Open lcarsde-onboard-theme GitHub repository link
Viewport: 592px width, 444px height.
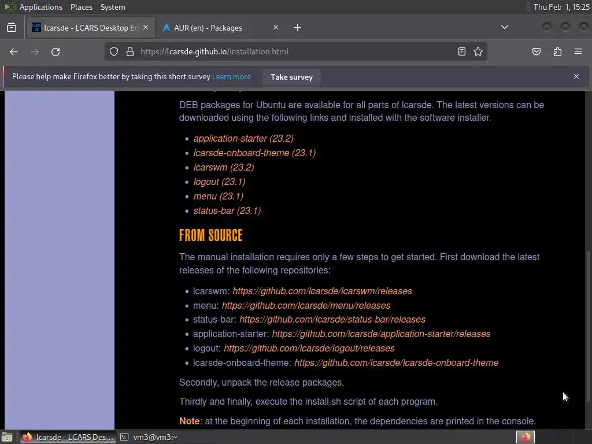pyautogui.click(x=397, y=363)
